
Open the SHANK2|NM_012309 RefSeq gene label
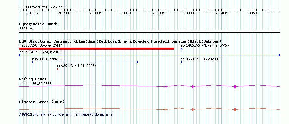pyautogui.click(x=35, y=83)
